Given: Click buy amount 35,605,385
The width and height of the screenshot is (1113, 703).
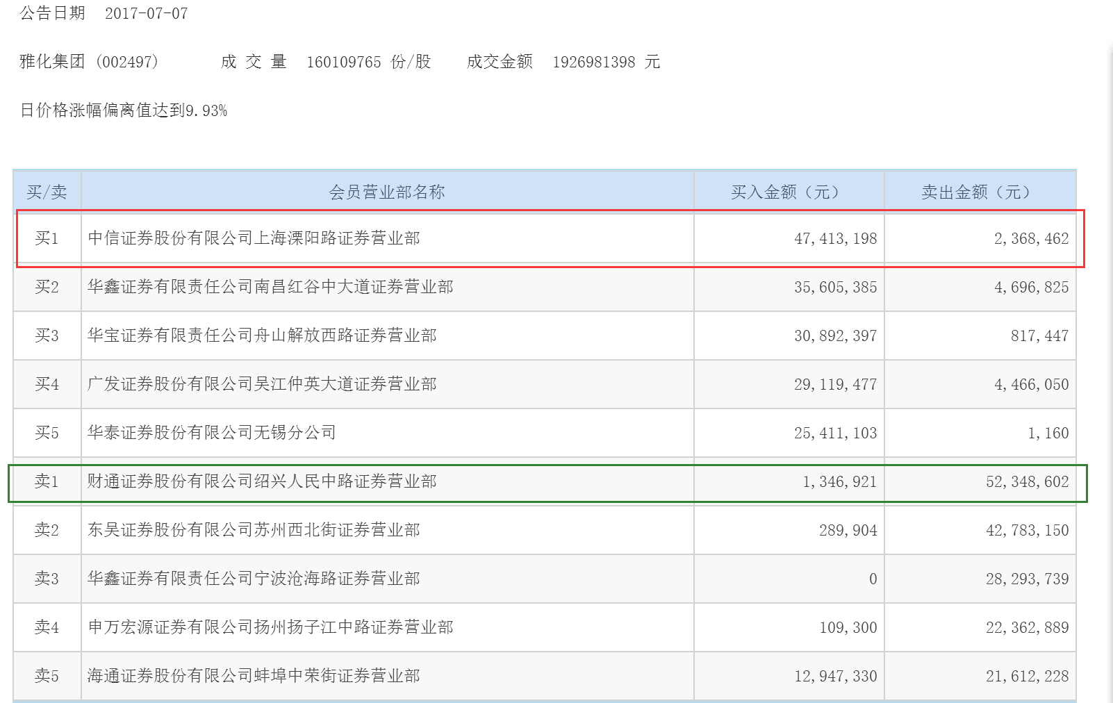Looking at the screenshot, I should click(x=836, y=288).
